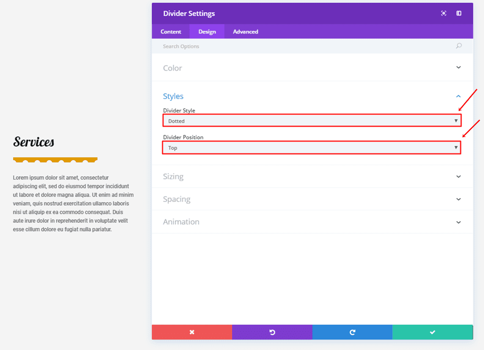Switch to the Advanced tab

245,32
